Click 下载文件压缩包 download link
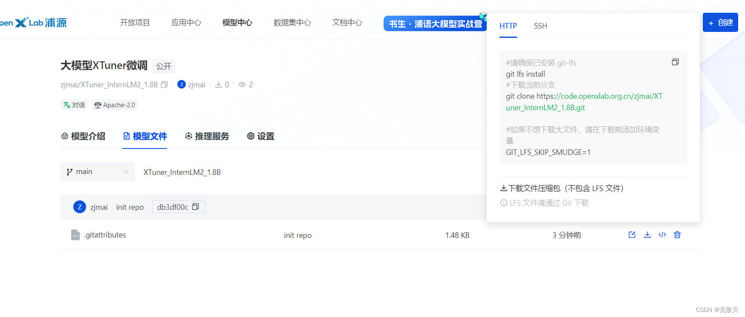 coord(562,188)
